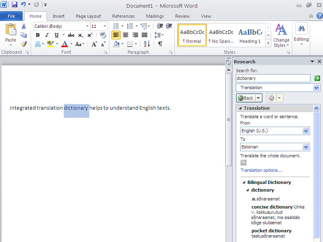Go Back in the Research pane

(246, 98)
